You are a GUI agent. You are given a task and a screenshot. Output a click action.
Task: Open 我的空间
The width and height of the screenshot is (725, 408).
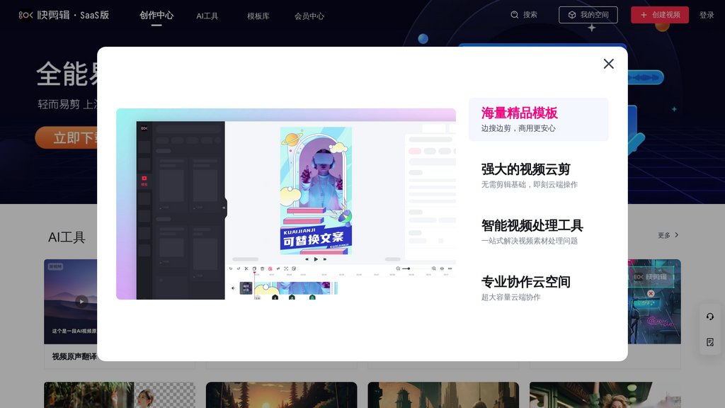click(x=588, y=15)
